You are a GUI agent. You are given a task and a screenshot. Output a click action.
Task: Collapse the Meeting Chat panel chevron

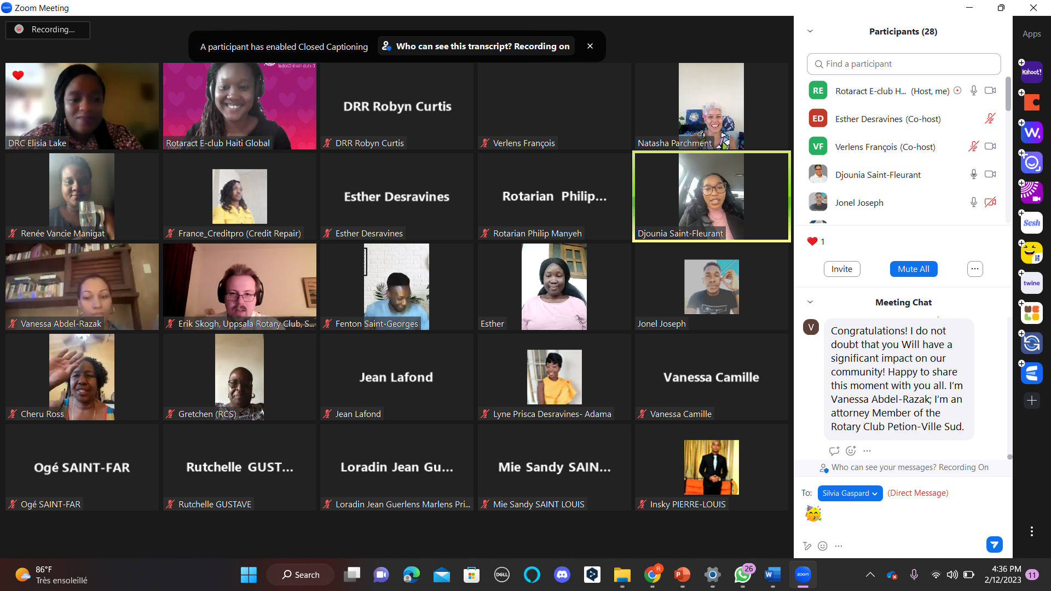(810, 302)
